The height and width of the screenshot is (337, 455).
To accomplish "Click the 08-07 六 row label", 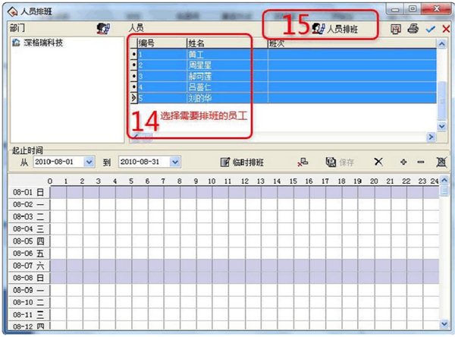I will pos(29,266).
